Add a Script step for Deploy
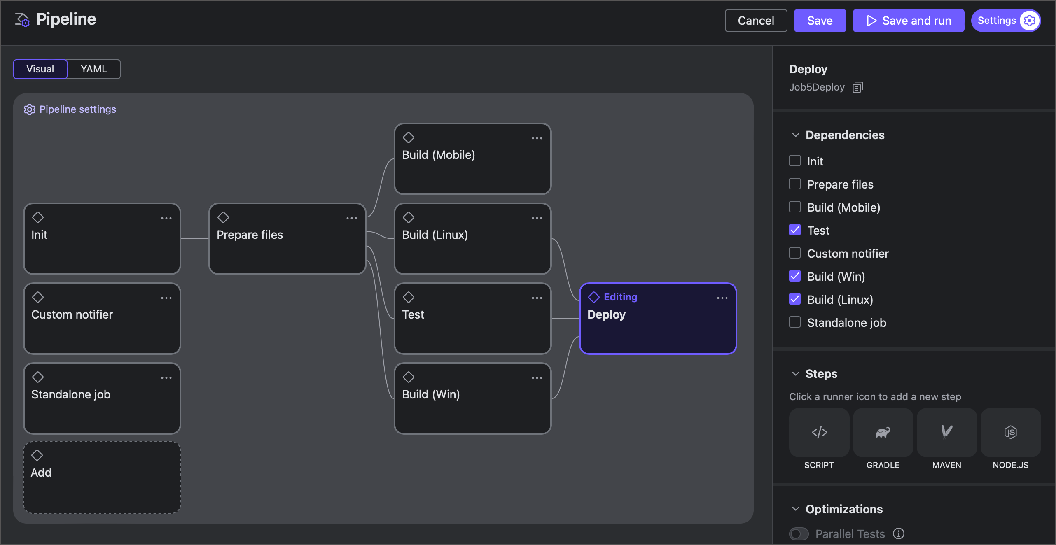Screen dimensions: 1056x545 point(819,433)
